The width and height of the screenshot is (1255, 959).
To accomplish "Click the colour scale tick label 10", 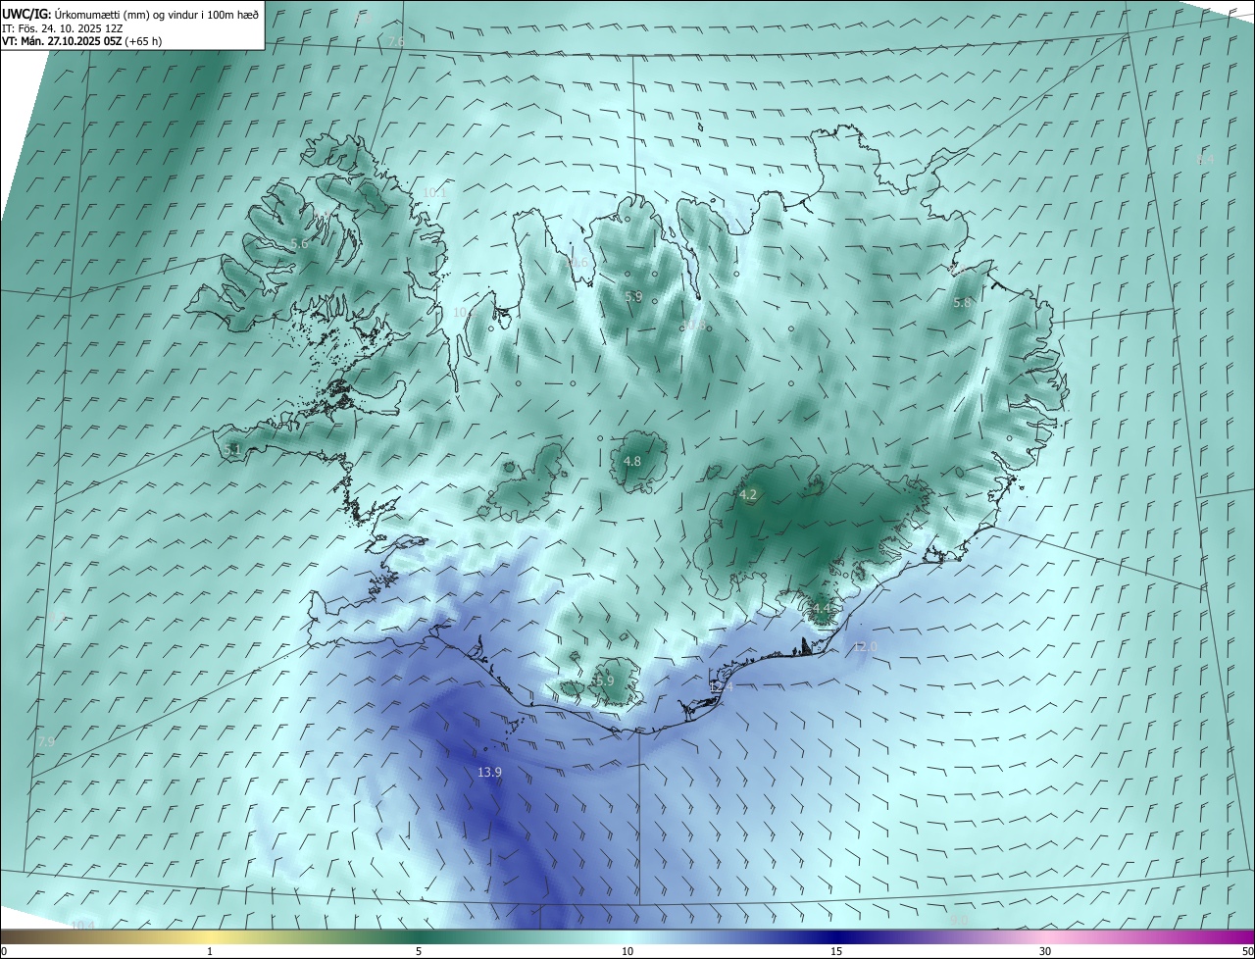I will (x=627, y=951).
